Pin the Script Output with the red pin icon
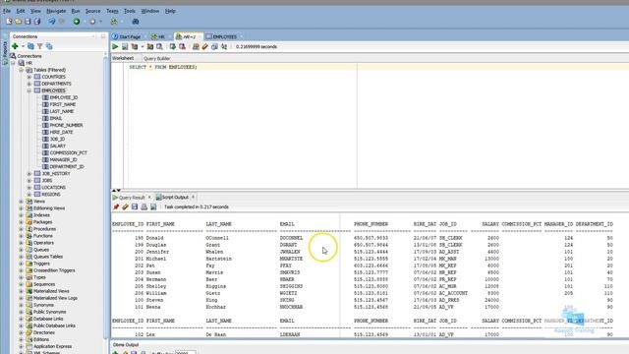Image resolution: width=629 pixels, height=354 pixels. click(x=116, y=206)
